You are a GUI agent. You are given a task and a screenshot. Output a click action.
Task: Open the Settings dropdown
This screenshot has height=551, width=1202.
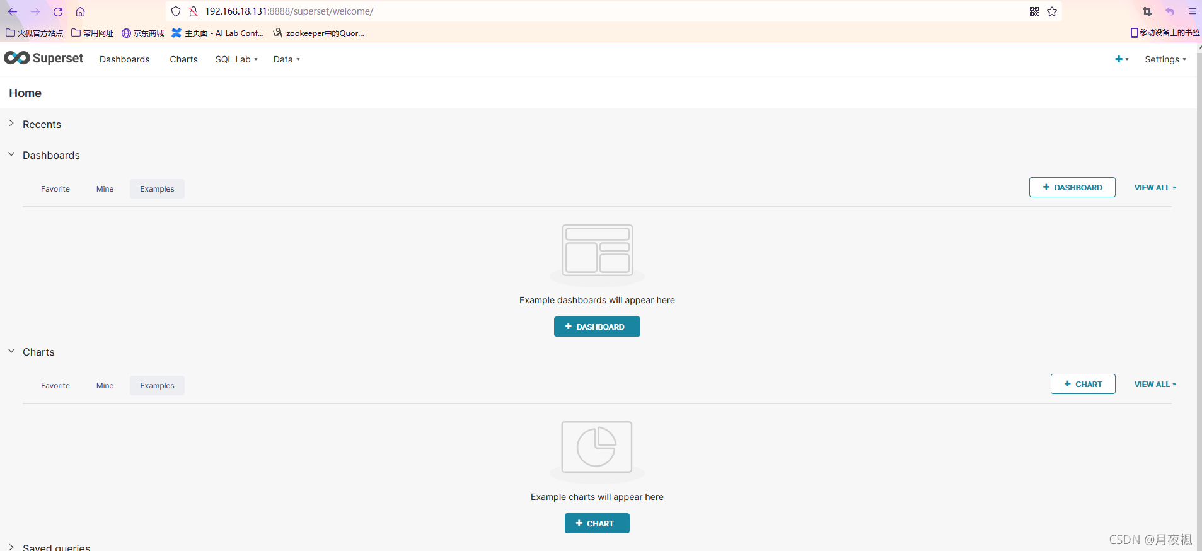click(1165, 59)
